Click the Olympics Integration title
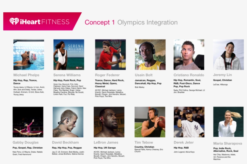Image resolution: width=247 pixels, height=164 pixels. tap(147, 22)
